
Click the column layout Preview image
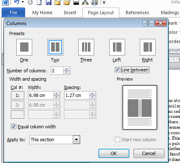140,107
